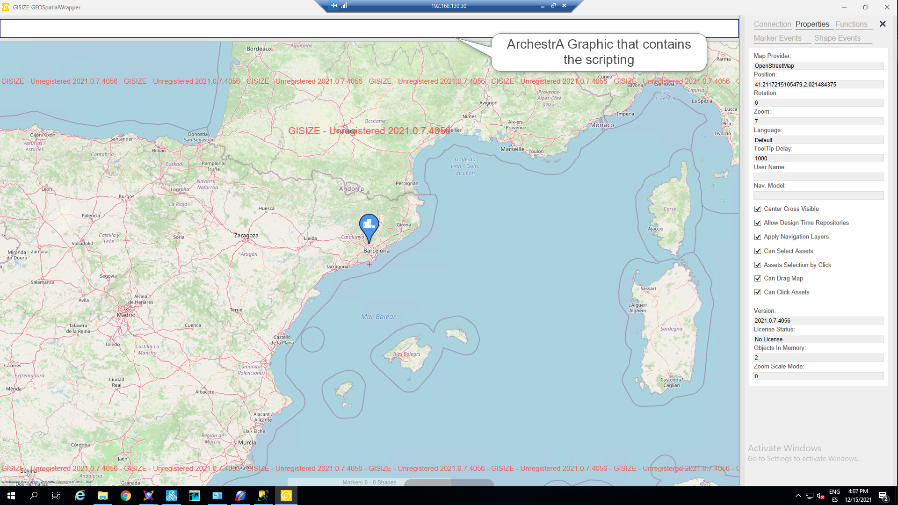The width and height of the screenshot is (898, 505).
Task: Switch to the Functions tab
Action: pos(851,24)
